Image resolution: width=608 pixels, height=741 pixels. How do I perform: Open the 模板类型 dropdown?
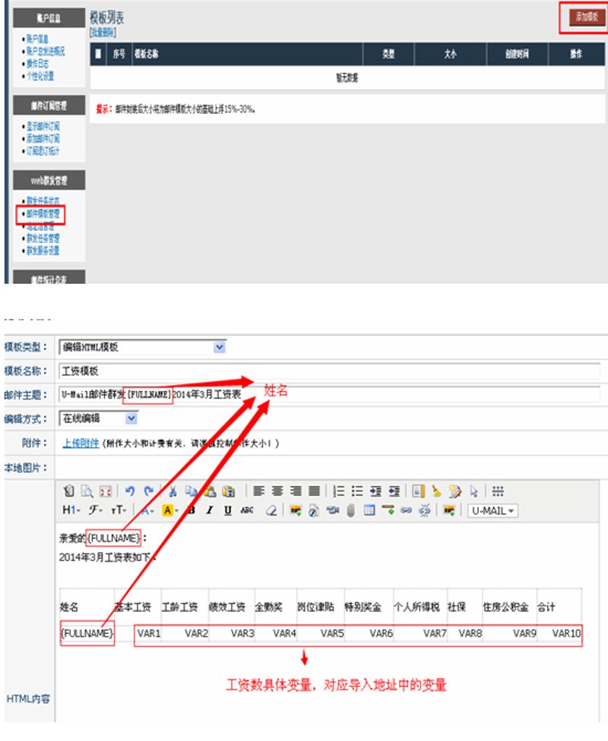[219, 348]
